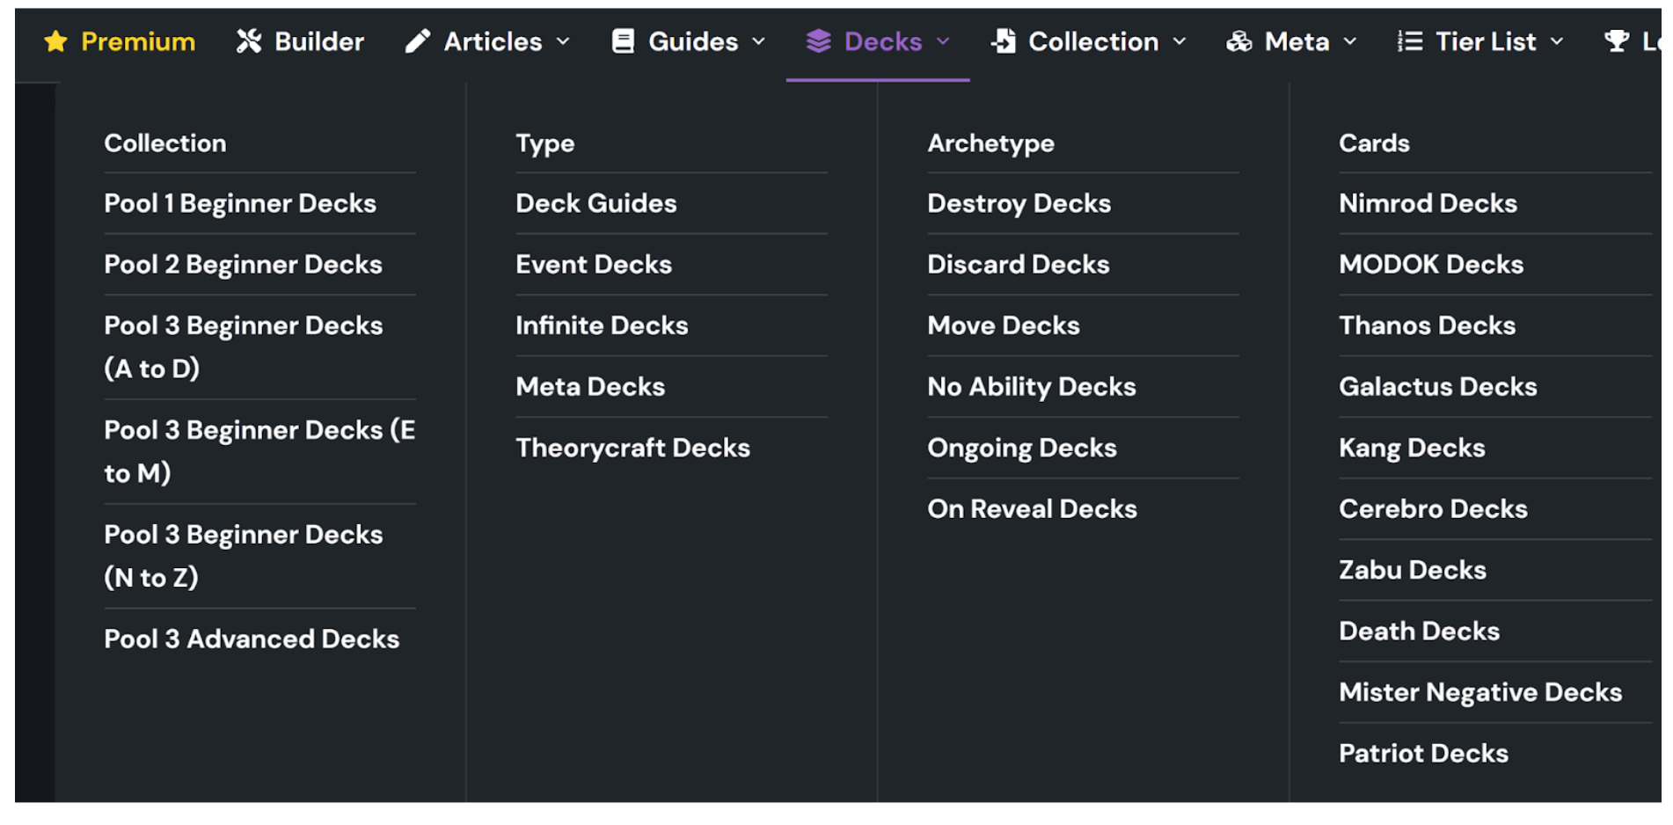
Task: Click the Tier List icon
Action: (x=1410, y=41)
